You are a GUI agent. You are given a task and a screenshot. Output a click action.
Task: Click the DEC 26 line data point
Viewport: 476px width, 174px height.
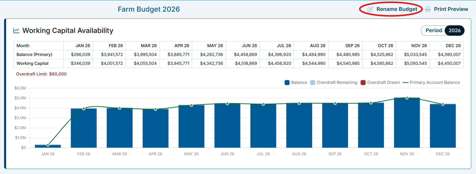[x=443, y=104]
